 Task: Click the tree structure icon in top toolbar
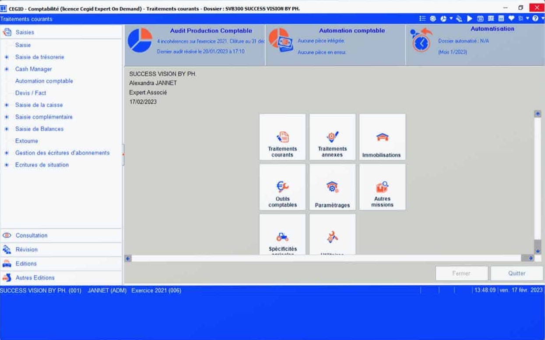(x=521, y=18)
